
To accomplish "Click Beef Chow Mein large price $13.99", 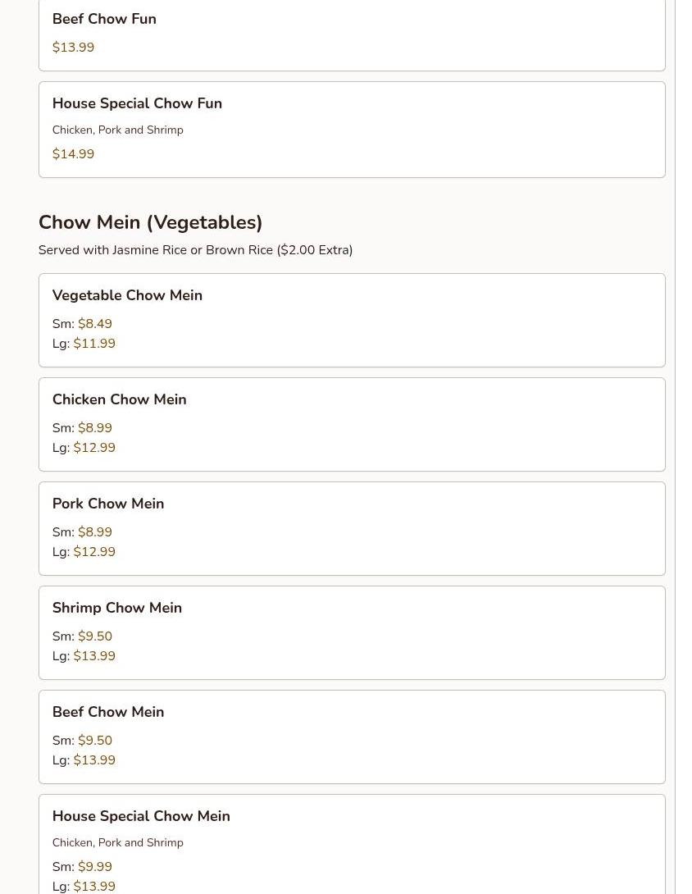I will coord(94,760).
